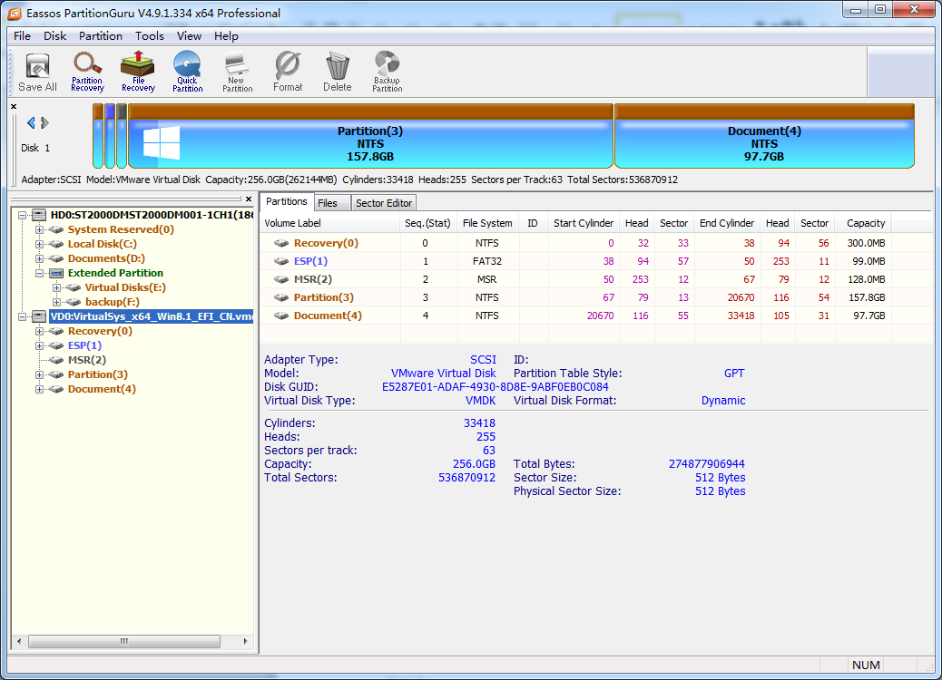Click the Seq.(Stat) column header
This screenshot has width=942, height=680.
(x=427, y=223)
